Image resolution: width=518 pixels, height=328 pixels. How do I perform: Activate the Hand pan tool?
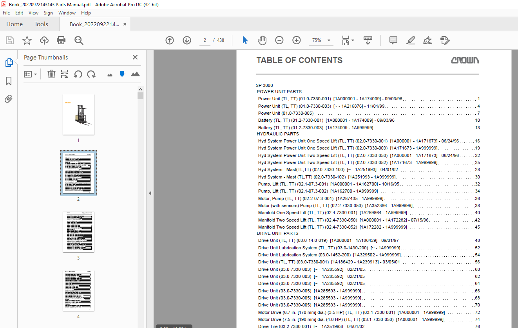click(262, 40)
